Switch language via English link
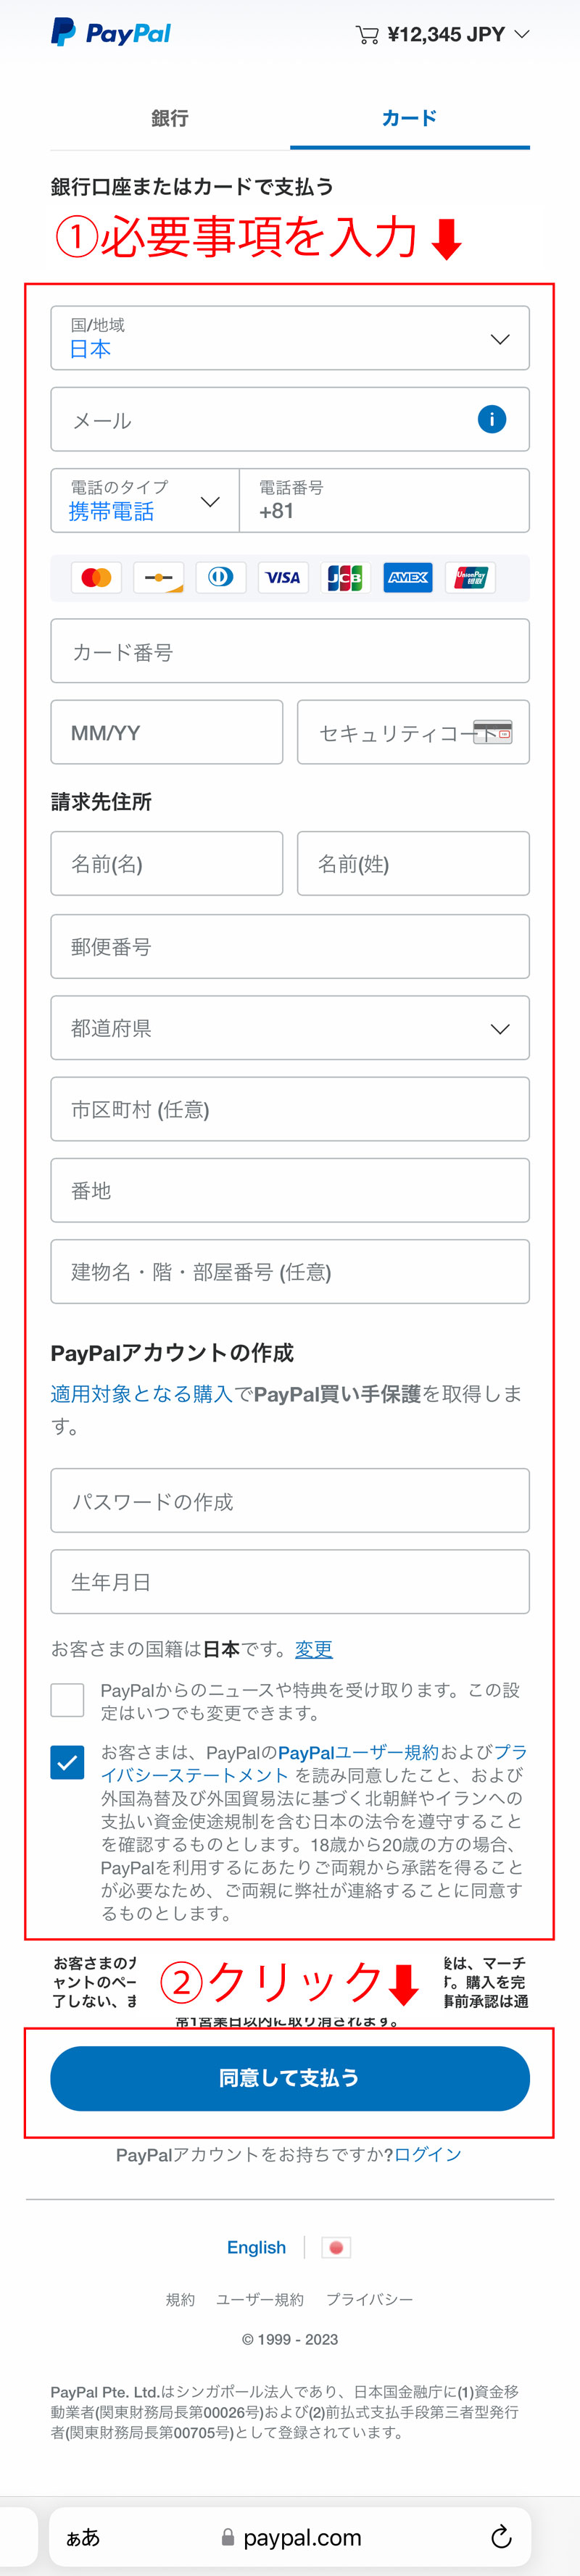 [x=256, y=2247]
